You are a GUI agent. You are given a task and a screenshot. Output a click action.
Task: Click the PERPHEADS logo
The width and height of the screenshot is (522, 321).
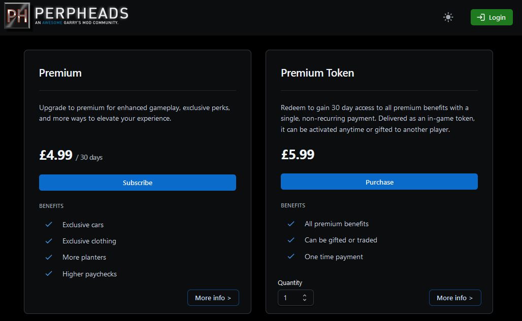coord(67,16)
